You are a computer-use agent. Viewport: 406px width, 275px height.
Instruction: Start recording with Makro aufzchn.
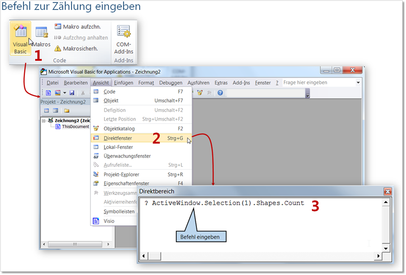point(78,27)
